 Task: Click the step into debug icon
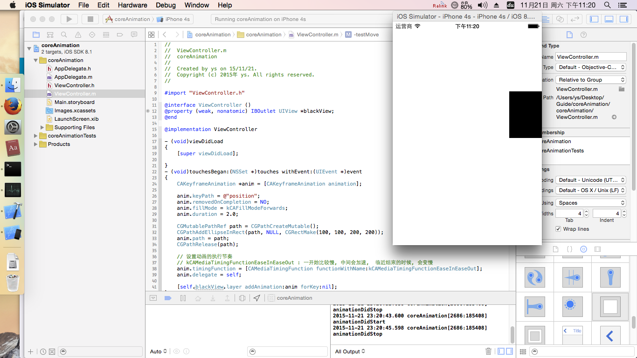tap(213, 298)
